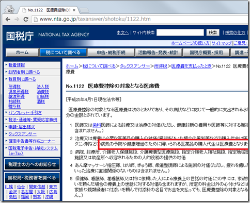Click the incognito spy icon

point(9,9)
